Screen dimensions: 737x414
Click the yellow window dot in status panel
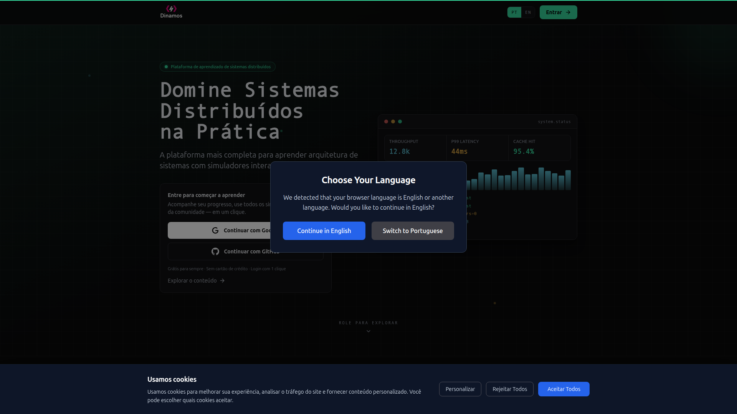pyautogui.click(x=393, y=122)
